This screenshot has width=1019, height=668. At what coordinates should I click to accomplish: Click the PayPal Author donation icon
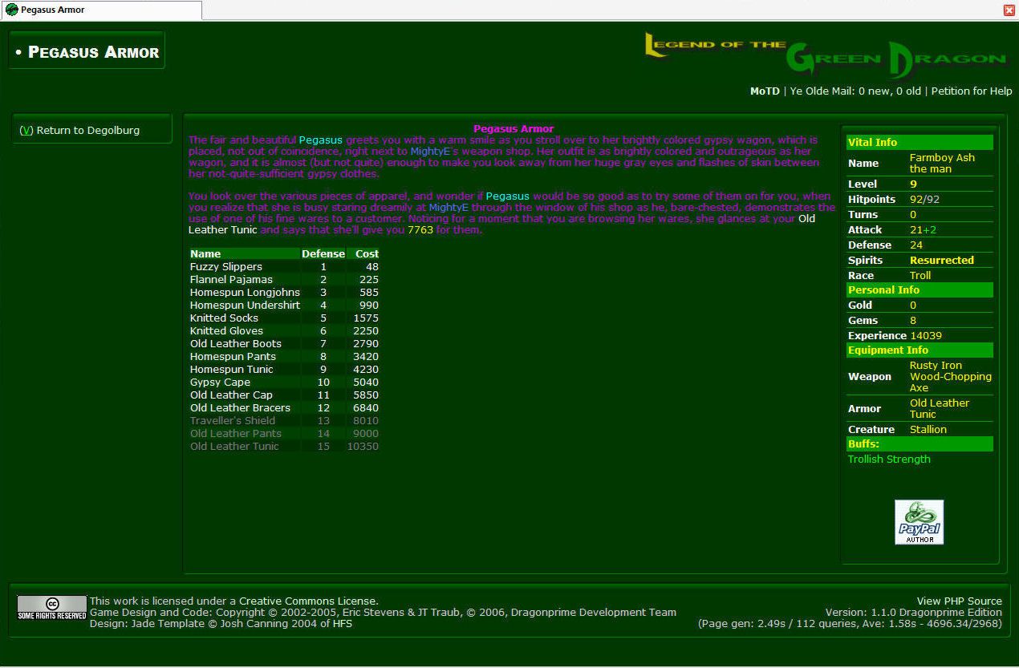tap(919, 522)
